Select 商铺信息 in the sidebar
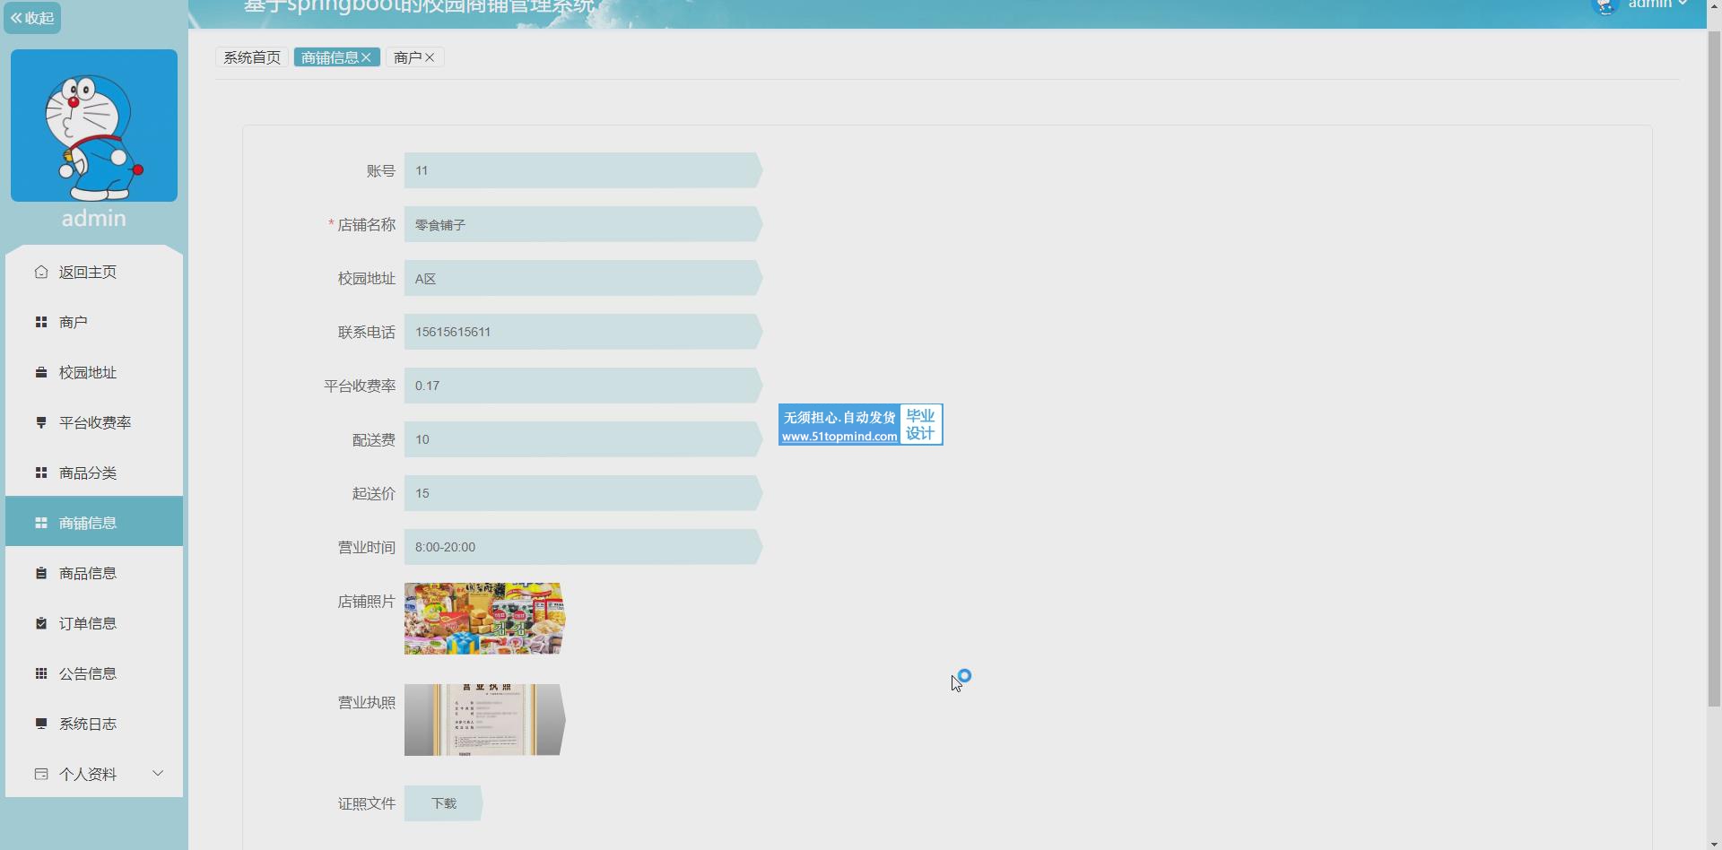This screenshot has width=1722, height=850. coord(94,522)
